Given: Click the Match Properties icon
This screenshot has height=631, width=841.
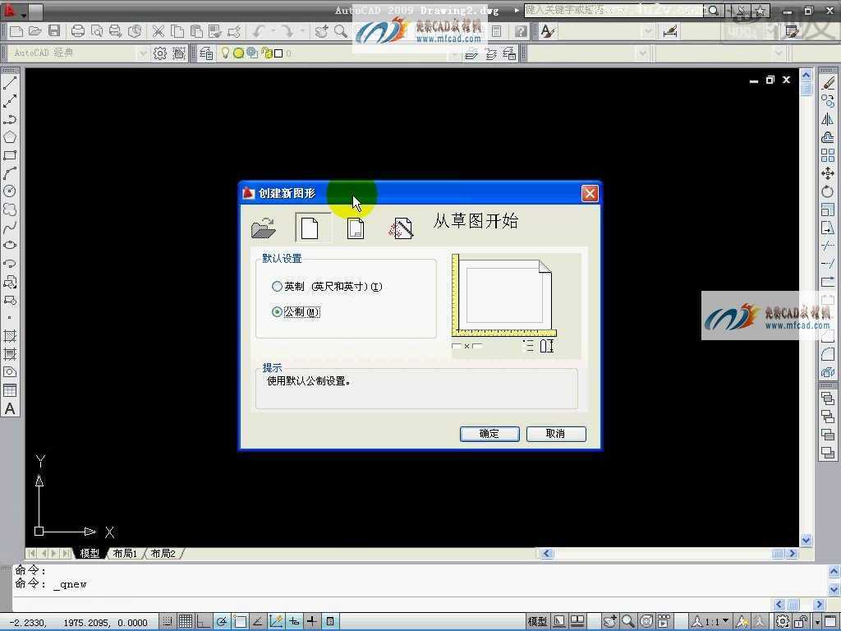Looking at the screenshot, I should point(215,31).
